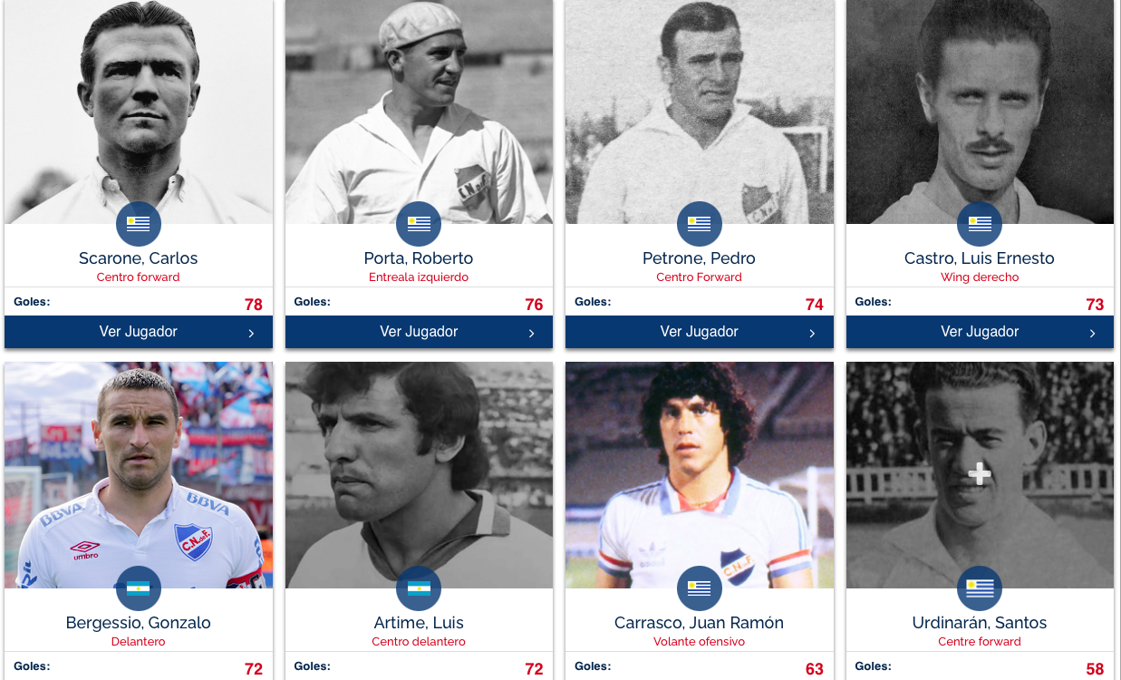1121x680 pixels.
Task: Click Uruguay flag icon on Urdinarán, Santos card
Action: [980, 588]
